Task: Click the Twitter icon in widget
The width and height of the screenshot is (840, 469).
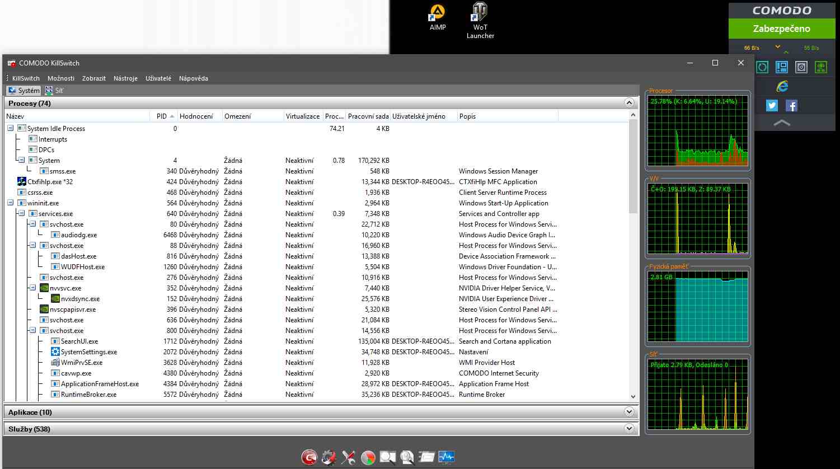Action: (772, 105)
